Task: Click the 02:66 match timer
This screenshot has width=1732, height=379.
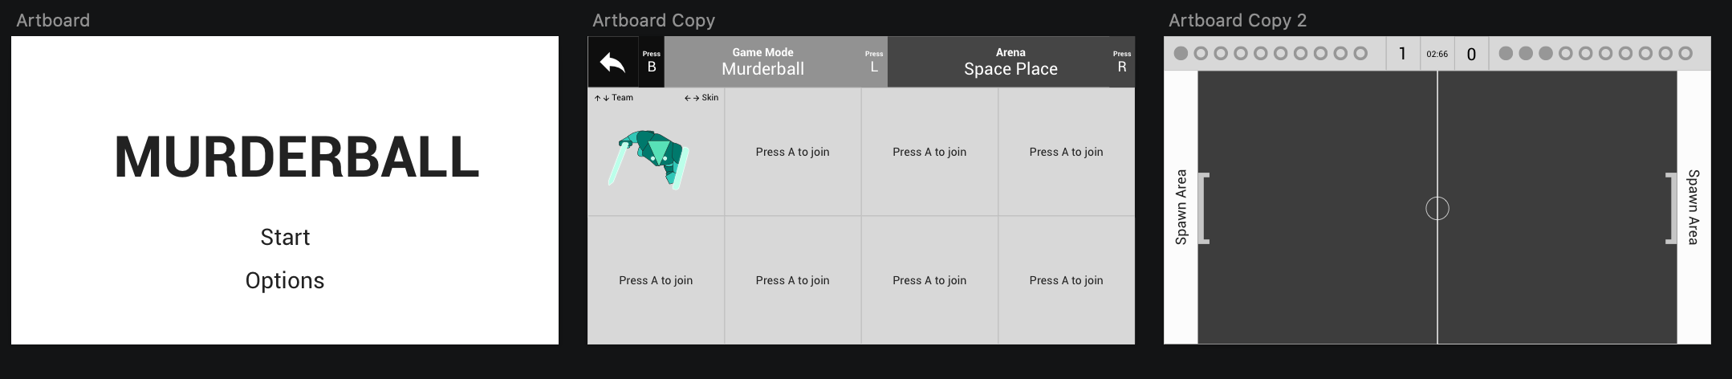Action: tap(1437, 54)
